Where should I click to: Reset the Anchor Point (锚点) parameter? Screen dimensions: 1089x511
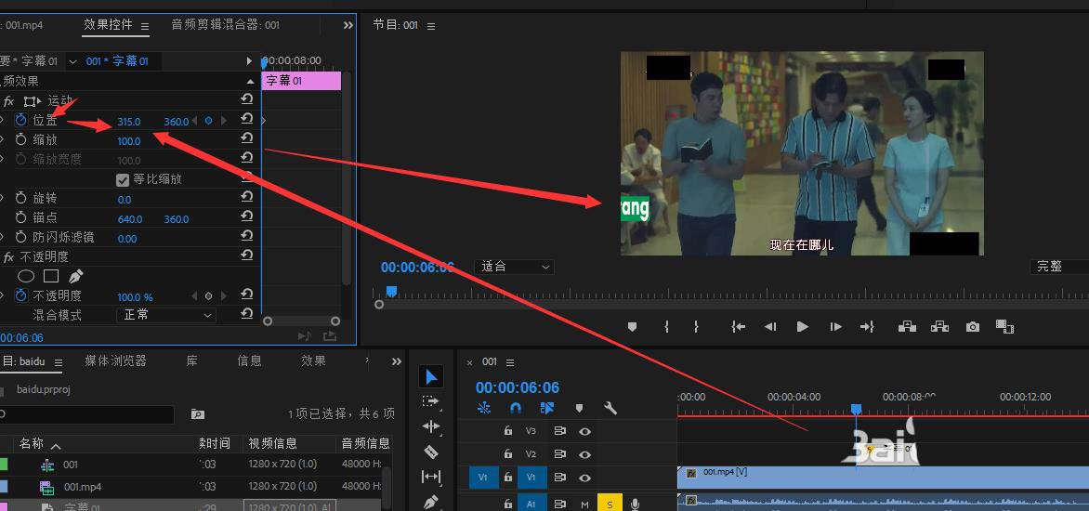coord(246,217)
